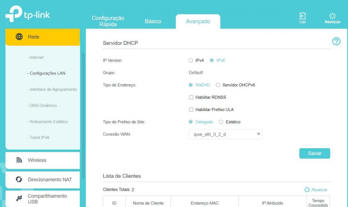Viewport: 348px width, 207px height.
Task: Click the TP-Link logo icon
Action: [14, 14]
